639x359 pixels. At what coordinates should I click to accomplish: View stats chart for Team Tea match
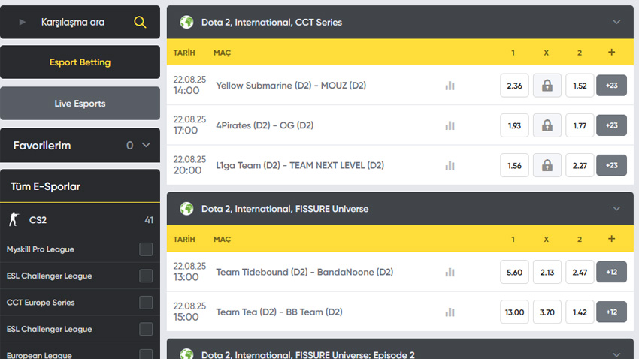tap(450, 312)
